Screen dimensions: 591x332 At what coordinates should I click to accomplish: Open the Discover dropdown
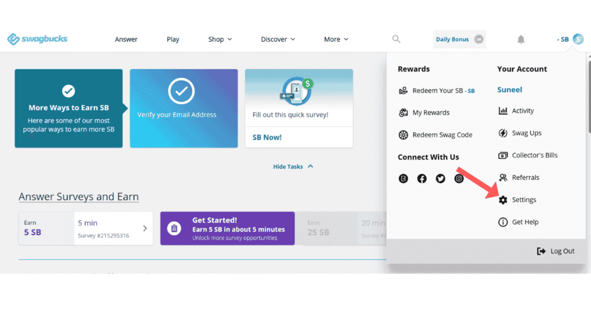point(278,39)
